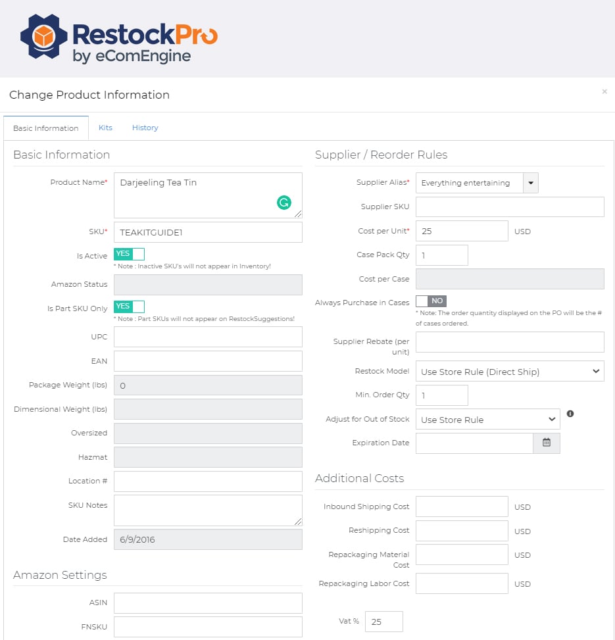Click inside the SKU Notes text area
This screenshot has height=640, width=615.
209,510
